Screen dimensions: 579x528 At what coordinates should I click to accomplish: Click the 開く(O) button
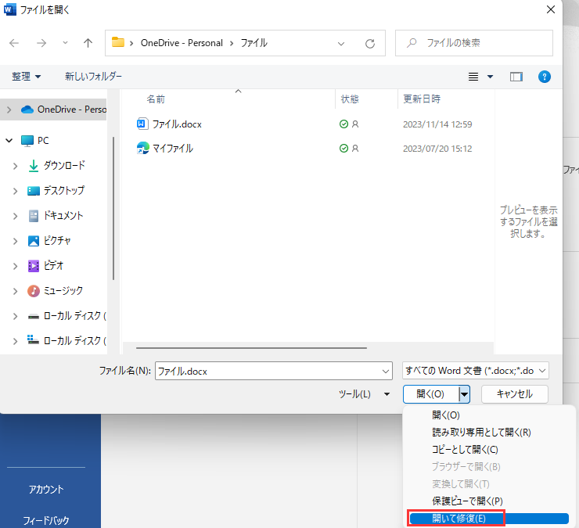(430, 394)
